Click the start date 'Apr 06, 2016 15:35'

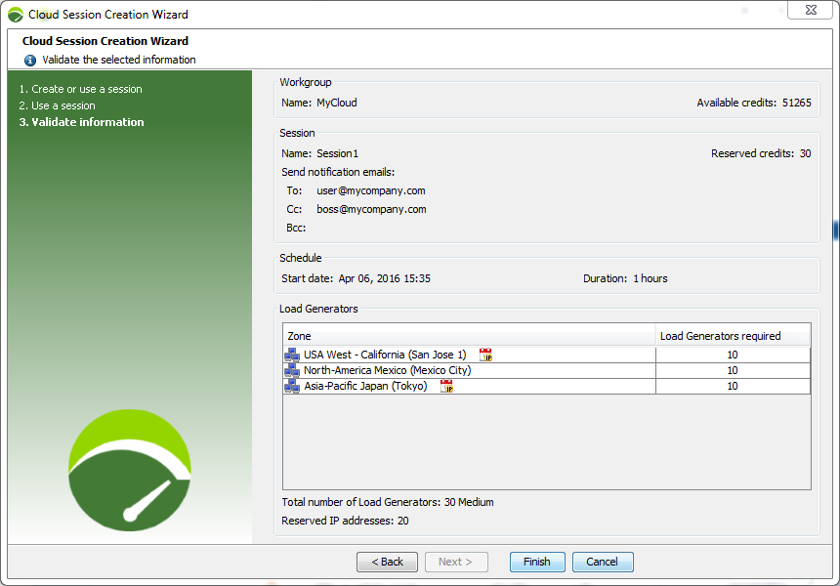pos(384,278)
